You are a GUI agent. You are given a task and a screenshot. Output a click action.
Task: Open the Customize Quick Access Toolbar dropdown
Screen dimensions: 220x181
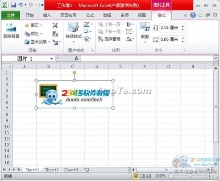click(42, 6)
